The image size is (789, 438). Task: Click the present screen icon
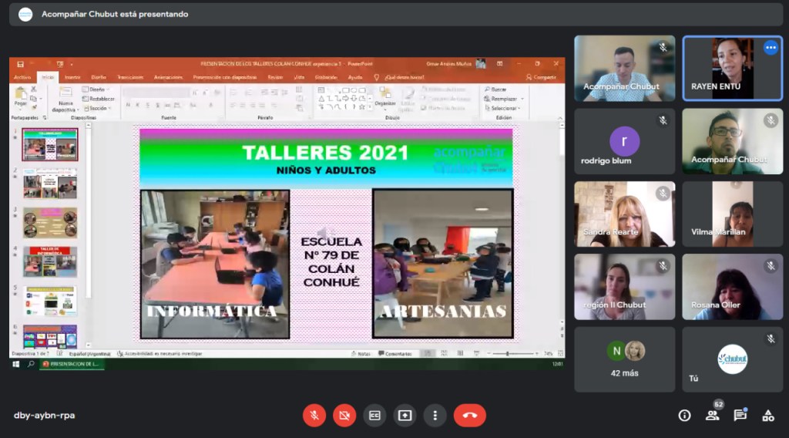405,415
